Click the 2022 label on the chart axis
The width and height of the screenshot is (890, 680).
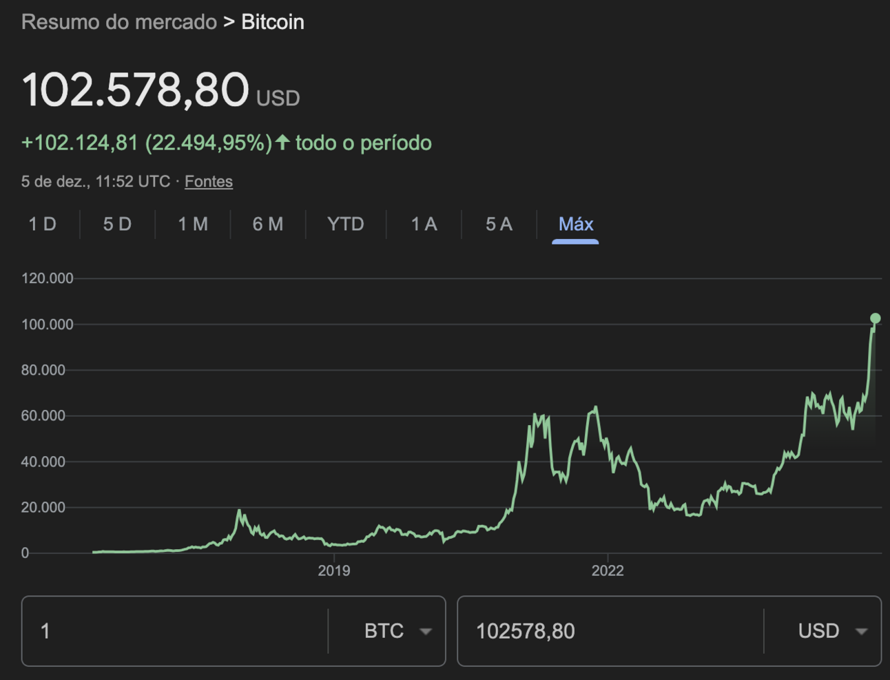[x=609, y=570]
